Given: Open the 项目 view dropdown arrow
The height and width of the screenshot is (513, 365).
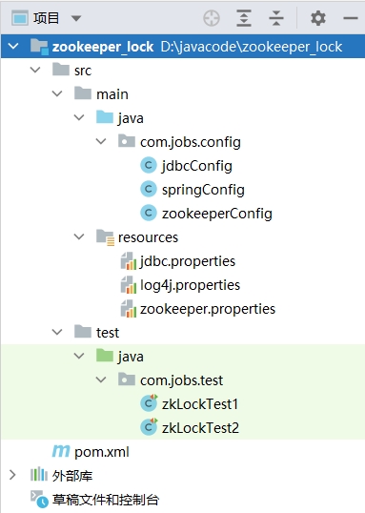Looking at the screenshot, I should [x=76, y=18].
